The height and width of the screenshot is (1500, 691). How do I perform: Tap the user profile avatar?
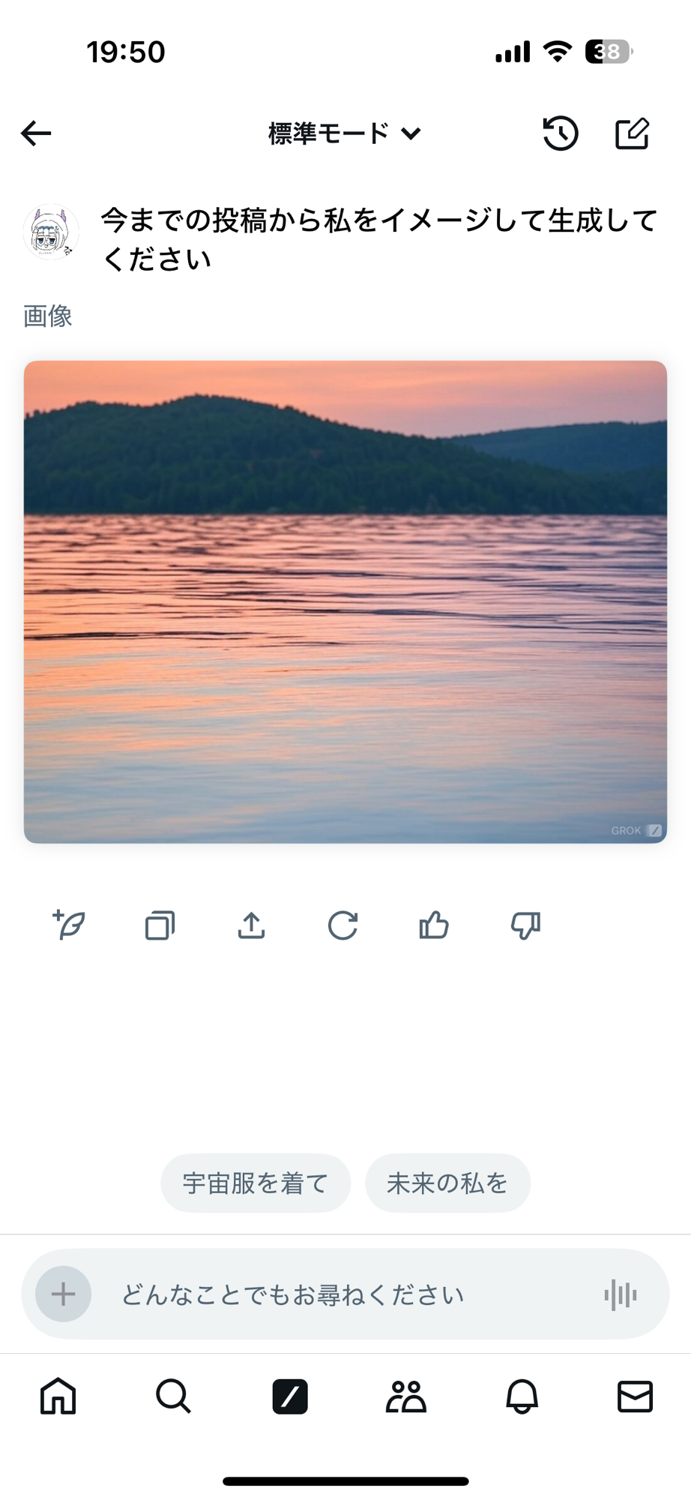click(x=51, y=232)
